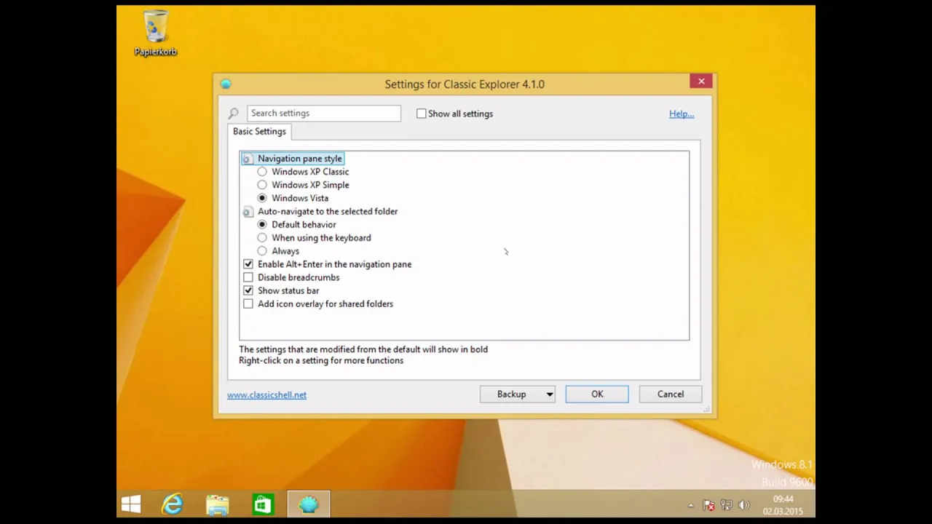Viewport: 932px width, 524px height.
Task: Select the Windows XP Classic radio option
Action: [262, 172]
